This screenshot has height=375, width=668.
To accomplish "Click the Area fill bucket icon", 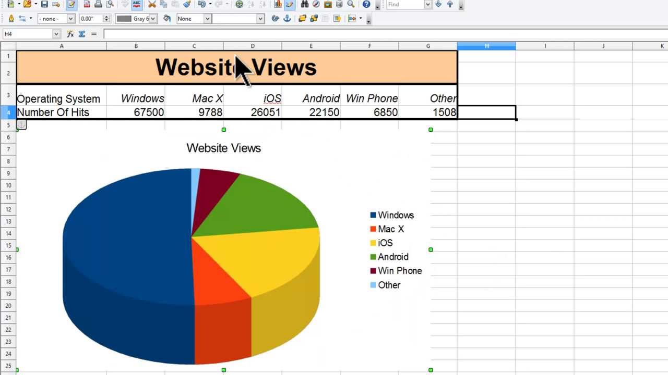I will tap(167, 18).
